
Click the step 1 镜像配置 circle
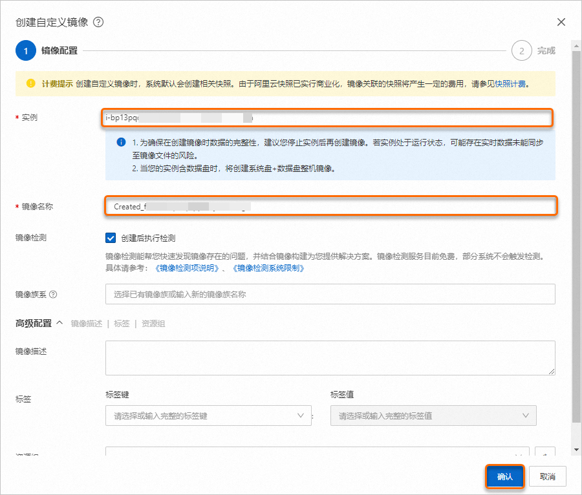[26, 51]
